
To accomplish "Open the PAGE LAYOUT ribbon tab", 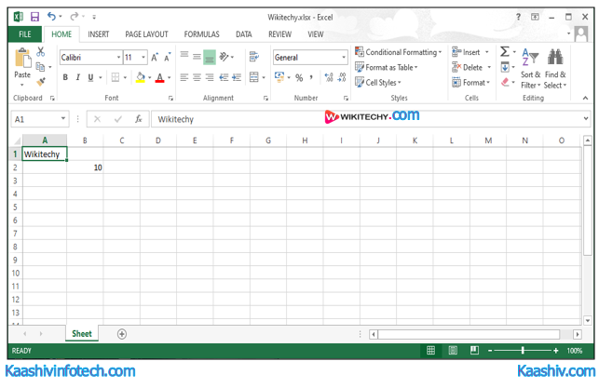I will click(146, 34).
